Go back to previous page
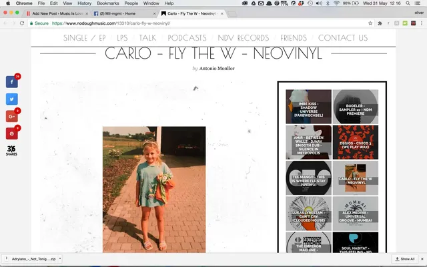 [x=5, y=23]
